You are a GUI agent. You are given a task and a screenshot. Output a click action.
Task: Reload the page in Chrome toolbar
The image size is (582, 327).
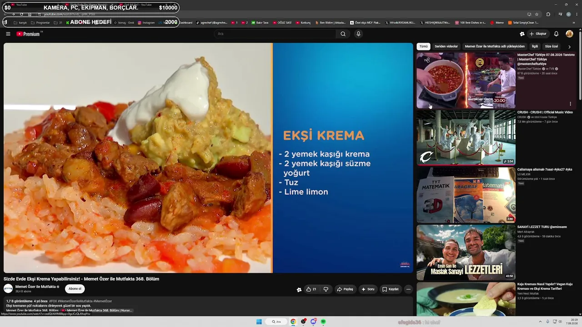click(x=21, y=14)
